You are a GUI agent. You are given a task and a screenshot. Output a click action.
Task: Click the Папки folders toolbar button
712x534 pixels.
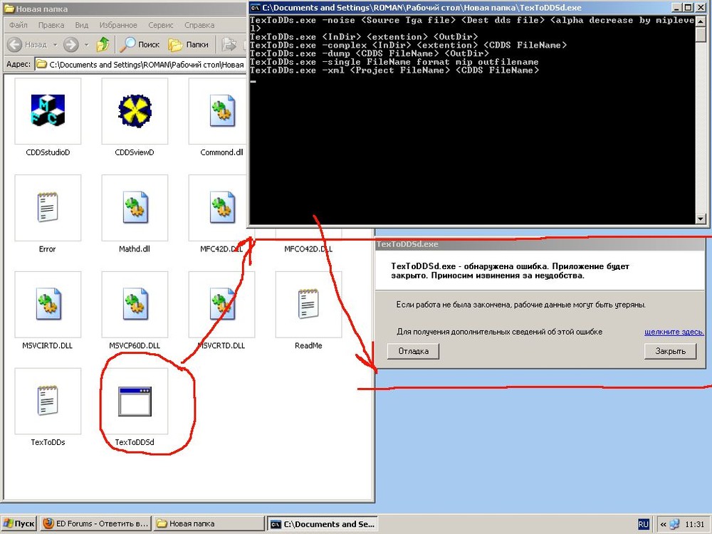click(188, 44)
